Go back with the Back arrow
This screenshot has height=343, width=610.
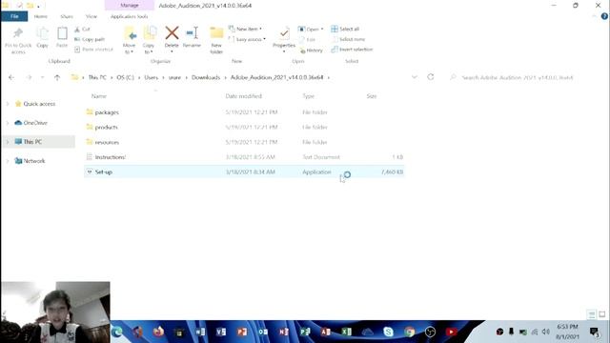coord(11,77)
